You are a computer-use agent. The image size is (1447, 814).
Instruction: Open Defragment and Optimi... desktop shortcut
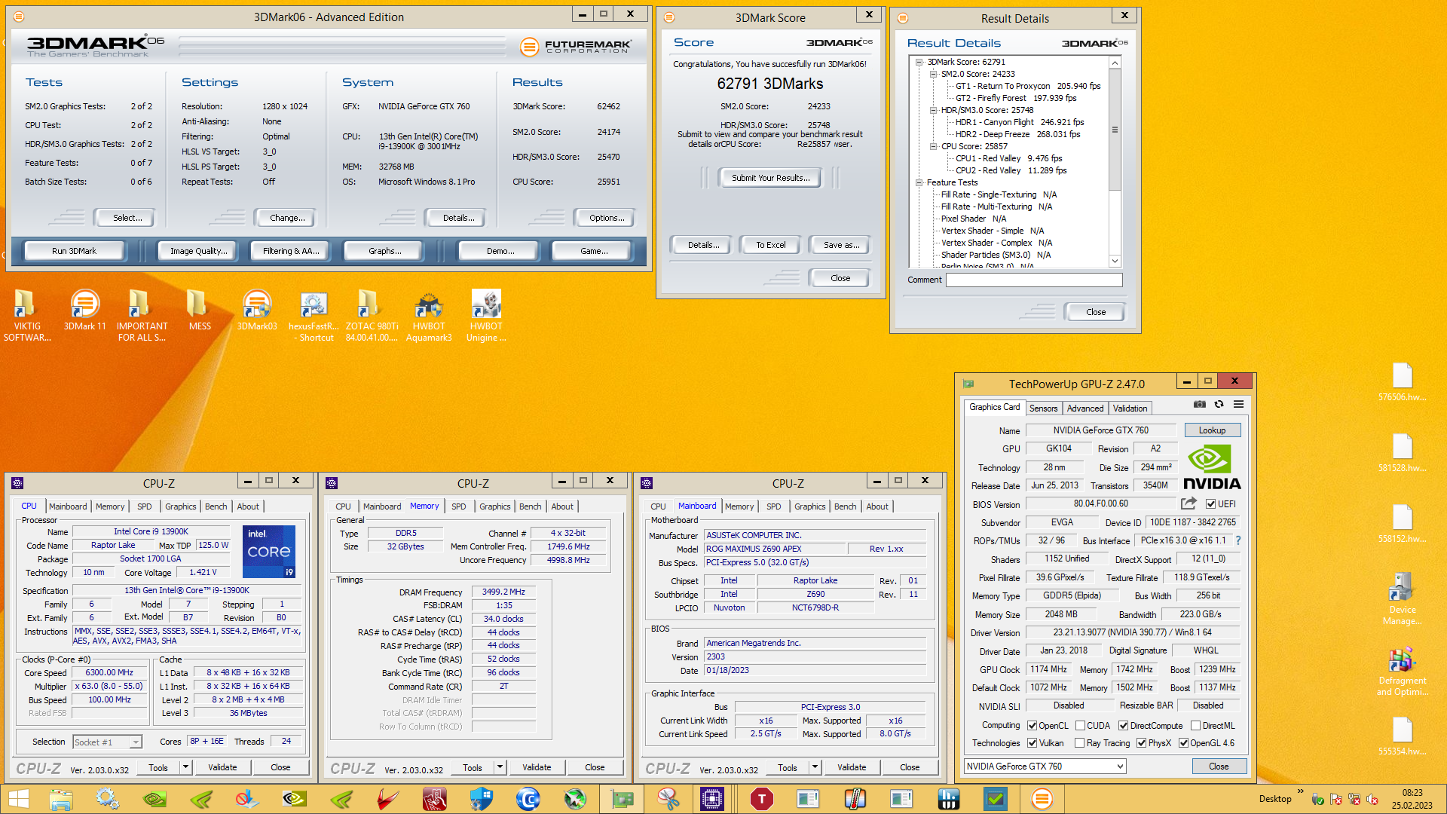1402,671
